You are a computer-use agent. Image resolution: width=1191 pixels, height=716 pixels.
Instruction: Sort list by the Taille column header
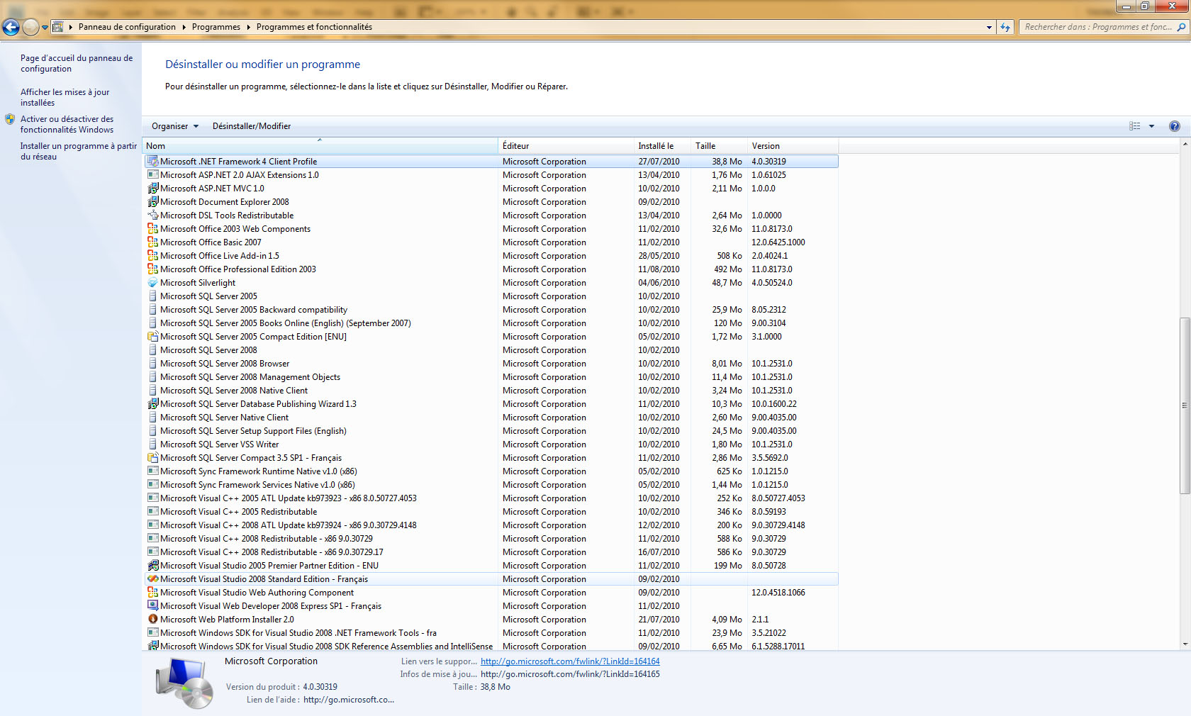coord(719,146)
